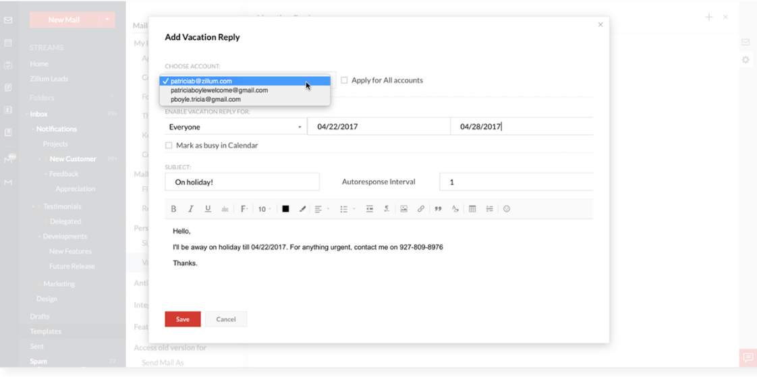Open the black font color swatch
This screenshot has height=377, width=757.
tap(286, 209)
